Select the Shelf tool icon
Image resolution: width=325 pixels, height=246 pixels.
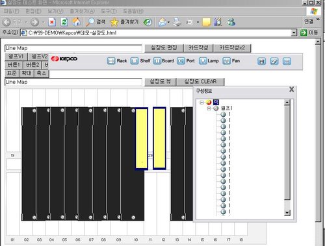(135, 61)
